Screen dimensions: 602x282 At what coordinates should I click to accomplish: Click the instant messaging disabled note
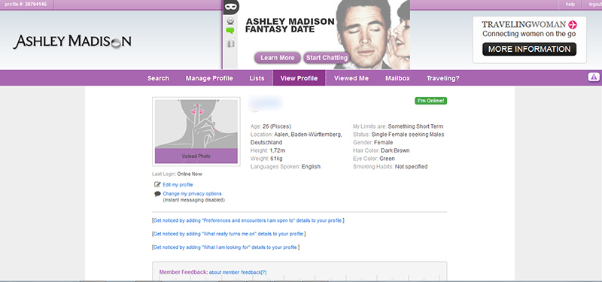(x=194, y=200)
